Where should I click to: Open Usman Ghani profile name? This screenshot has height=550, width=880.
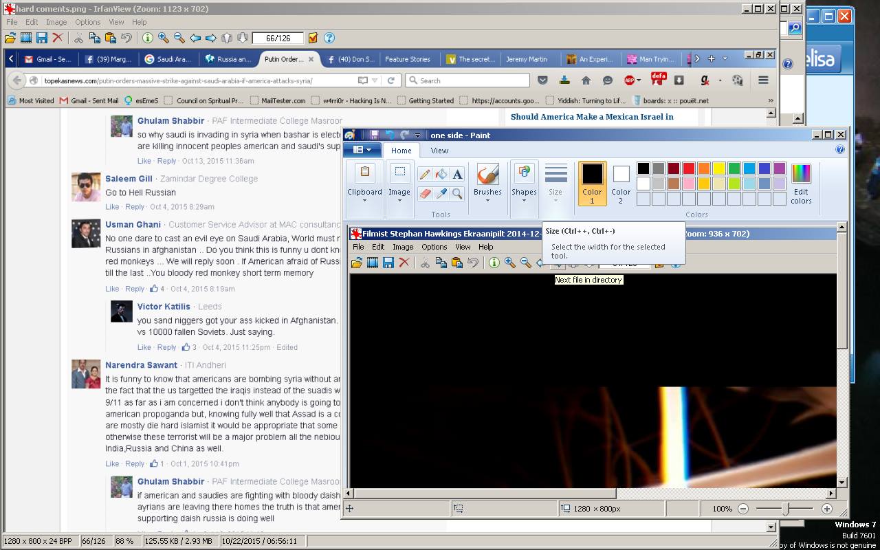[x=133, y=224]
